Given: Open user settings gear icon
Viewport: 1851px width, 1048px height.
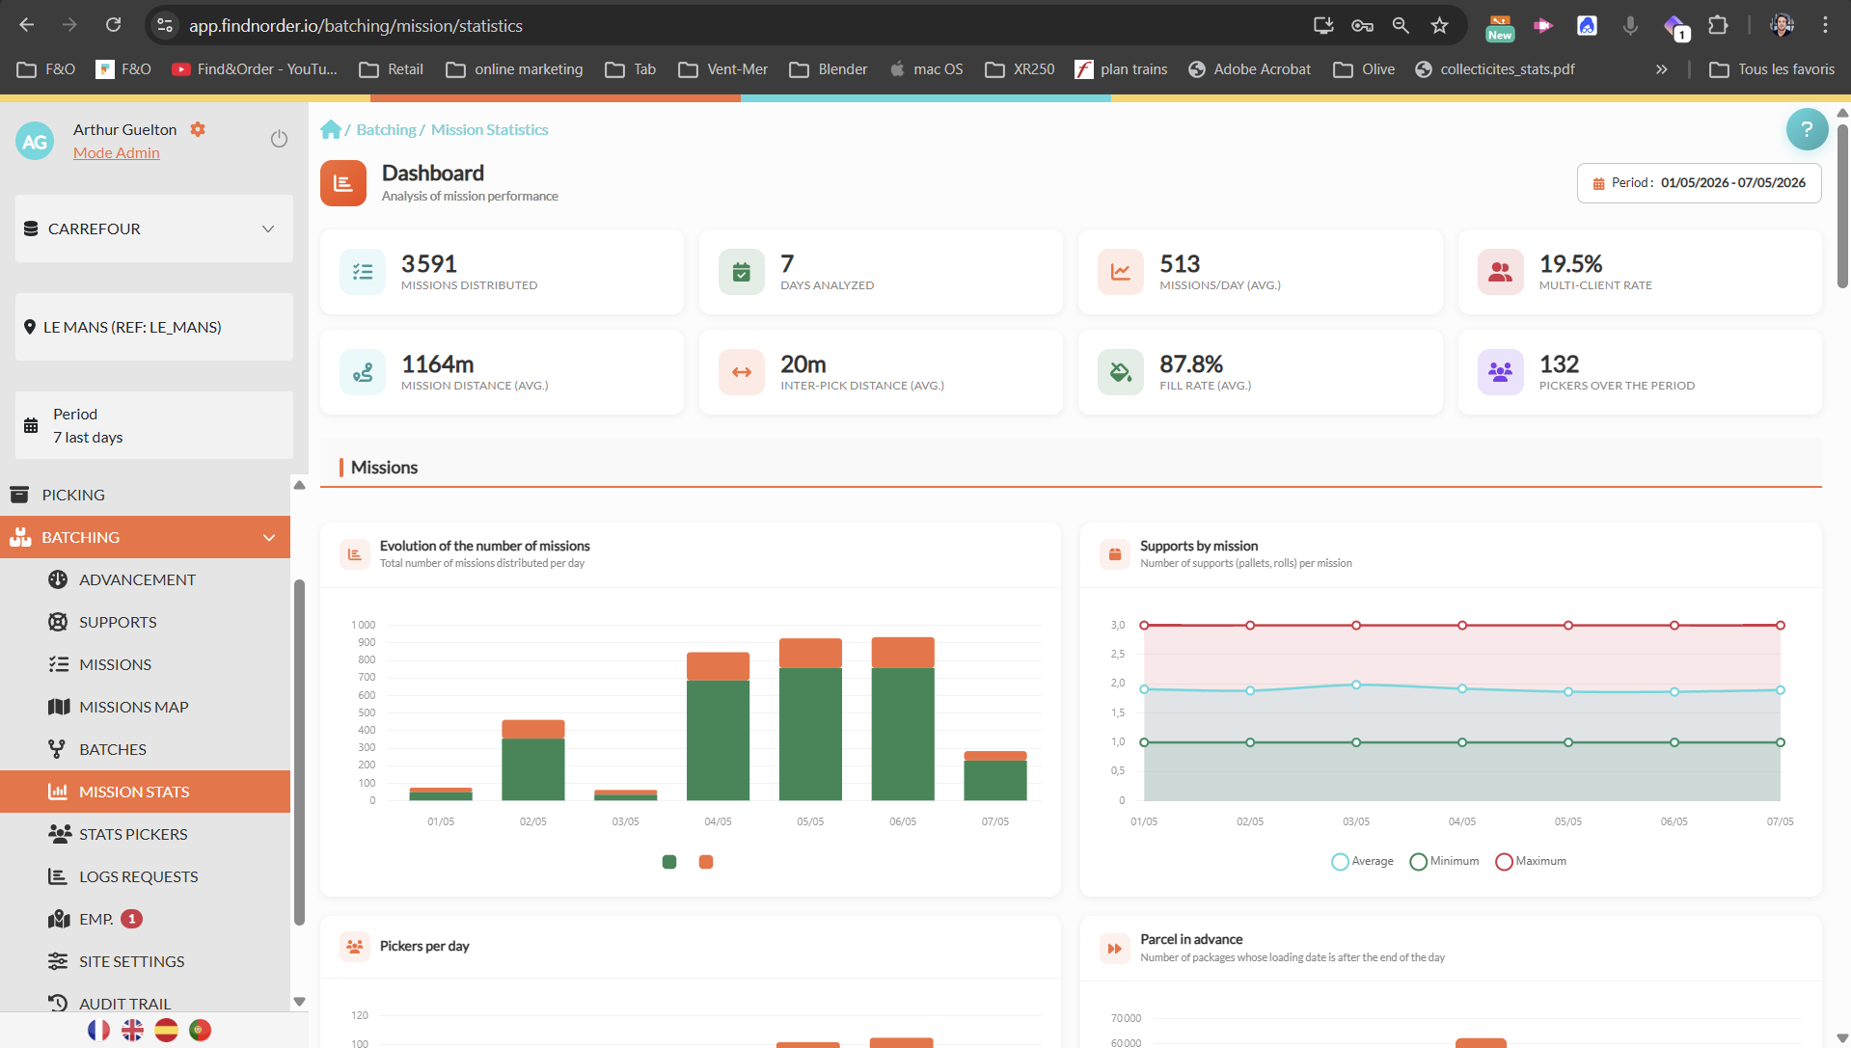Looking at the screenshot, I should (198, 129).
